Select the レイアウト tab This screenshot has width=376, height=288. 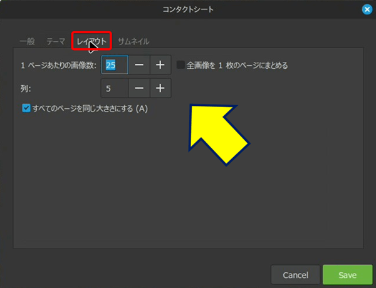point(91,41)
